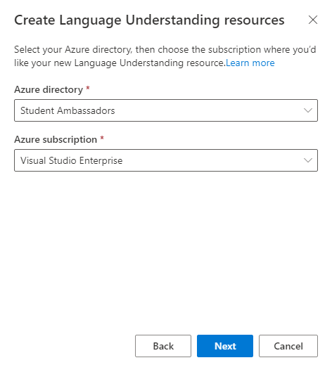Click the Azure directory field label
The height and width of the screenshot is (372, 332).
point(49,90)
